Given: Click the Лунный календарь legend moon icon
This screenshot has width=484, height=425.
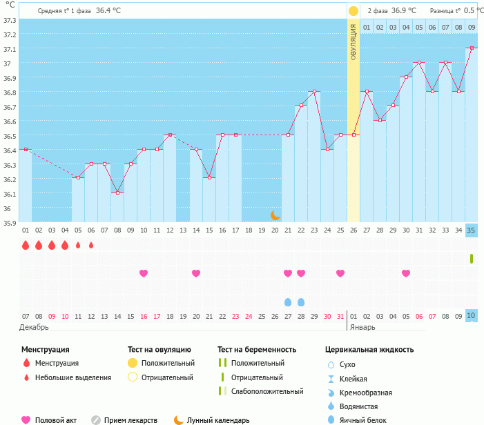Looking at the screenshot, I should pyautogui.click(x=179, y=419).
